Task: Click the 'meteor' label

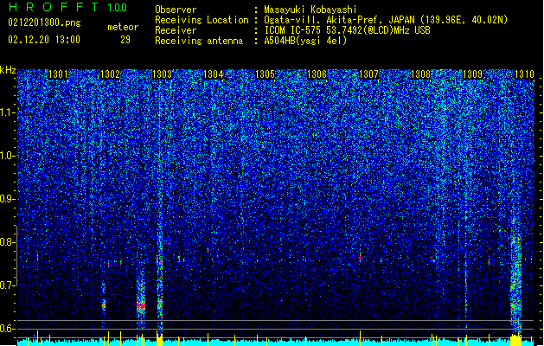Action: [x=123, y=27]
